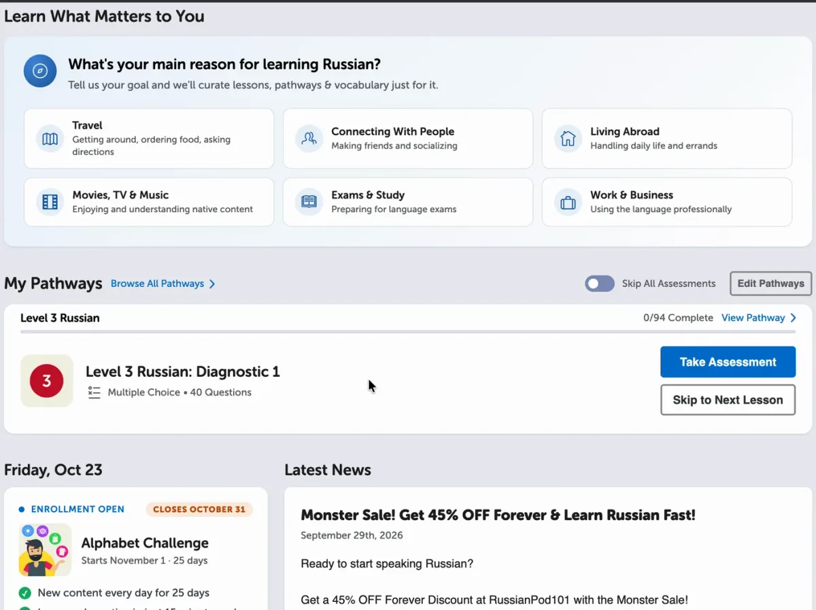Click the Connecting With People icon
Viewport: 816px width, 610px height.
pos(309,139)
